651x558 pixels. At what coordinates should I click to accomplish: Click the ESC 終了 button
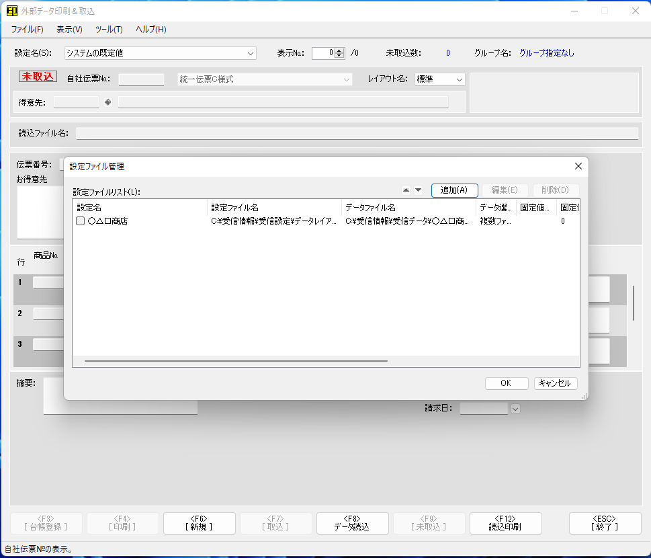click(x=605, y=523)
